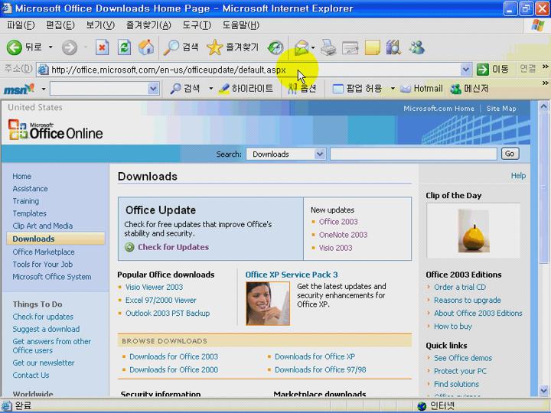The height and width of the screenshot is (413, 551).
Task: Expand MSN toolbar overflow chevron
Action: 545,83
